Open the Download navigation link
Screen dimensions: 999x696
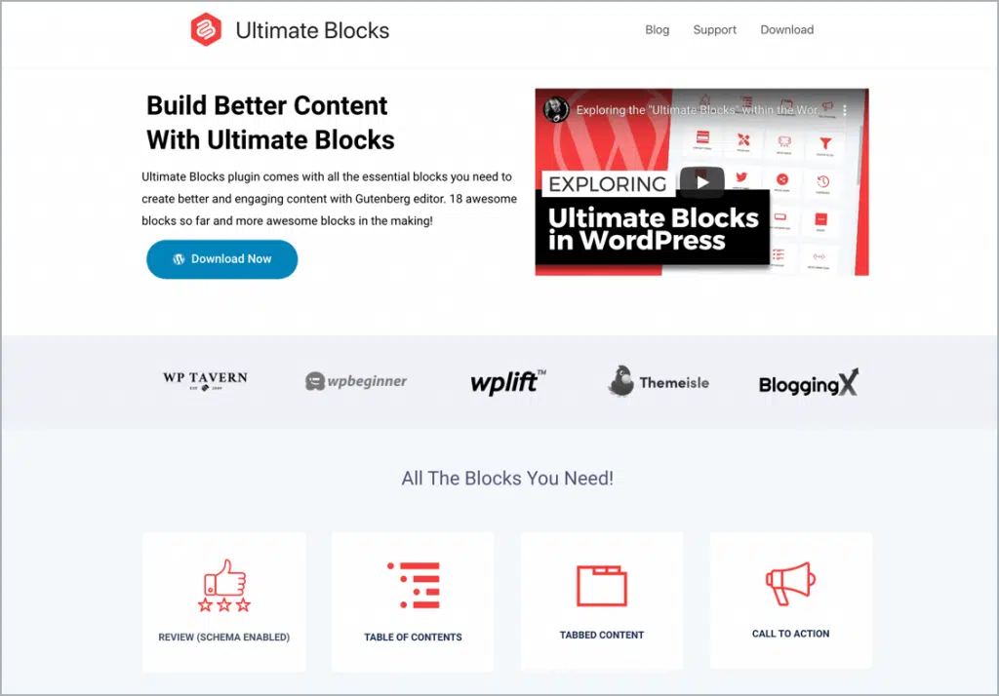(787, 30)
